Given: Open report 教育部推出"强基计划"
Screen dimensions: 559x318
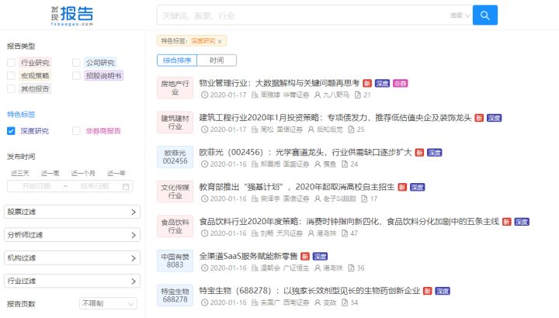Looking at the screenshot, I should click(x=297, y=187).
